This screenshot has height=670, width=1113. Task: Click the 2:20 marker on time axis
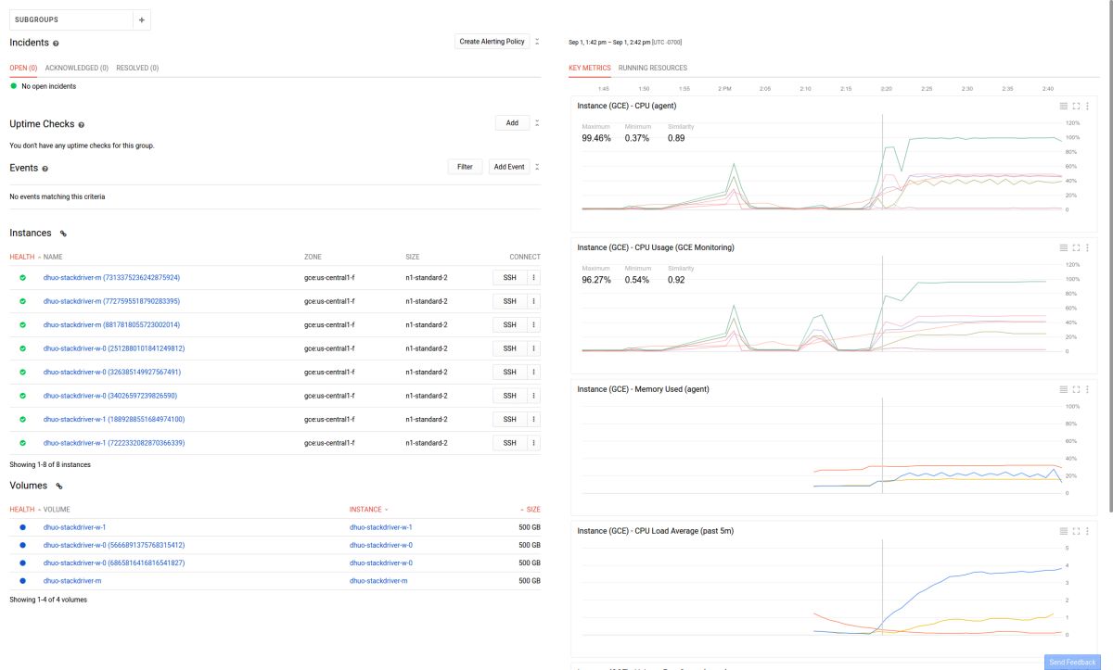886,89
